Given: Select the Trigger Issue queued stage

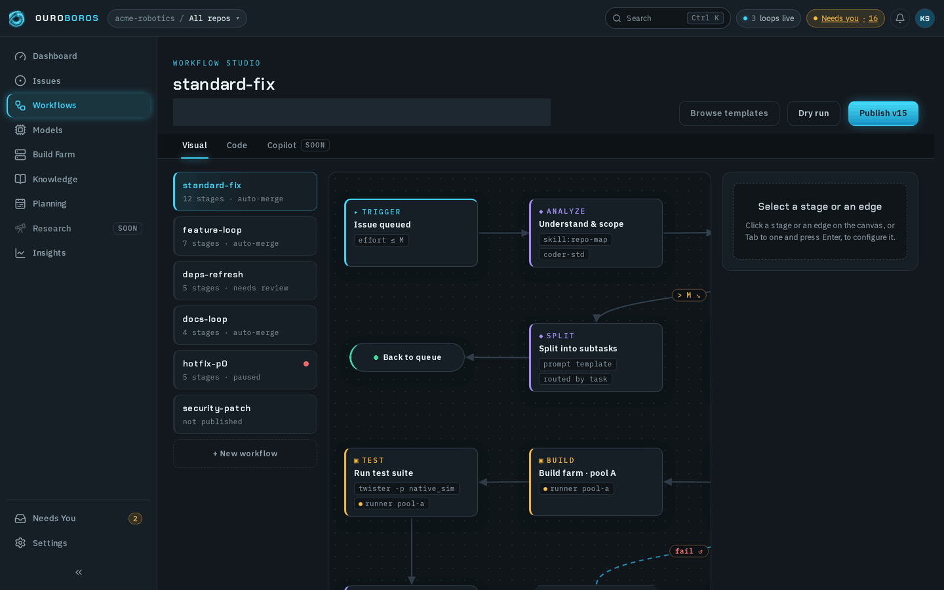Looking at the screenshot, I should pyautogui.click(x=411, y=233).
